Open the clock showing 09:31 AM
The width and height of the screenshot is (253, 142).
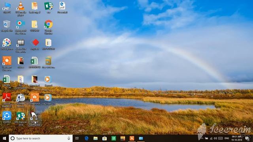tap(236, 138)
